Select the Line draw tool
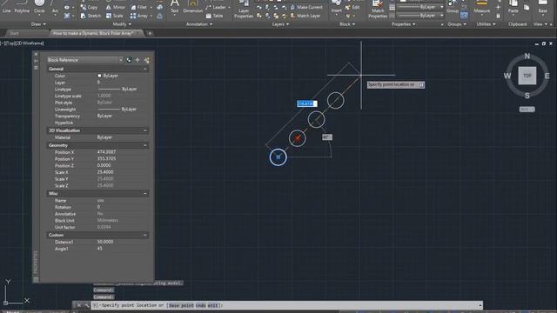 click(x=6, y=6)
